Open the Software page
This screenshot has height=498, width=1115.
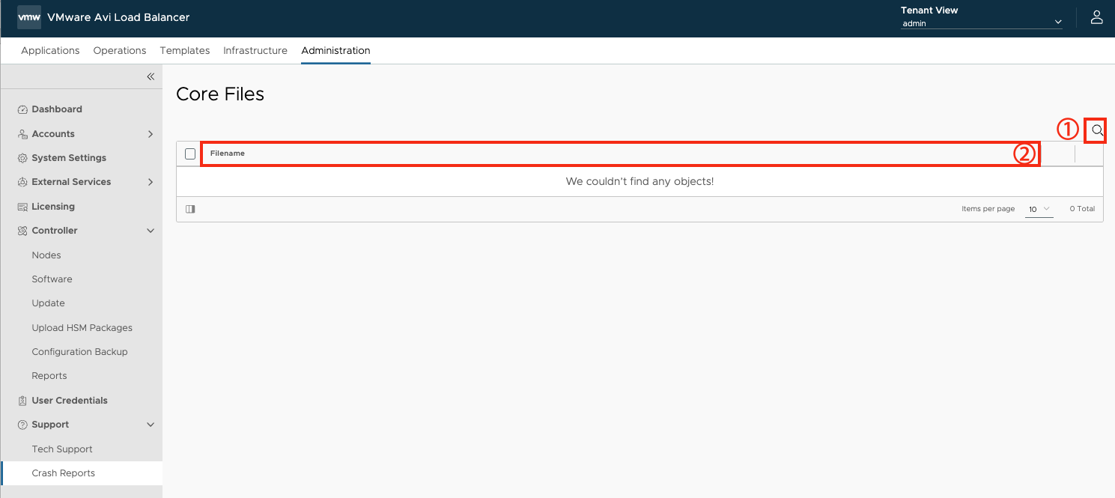tap(52, 279)
